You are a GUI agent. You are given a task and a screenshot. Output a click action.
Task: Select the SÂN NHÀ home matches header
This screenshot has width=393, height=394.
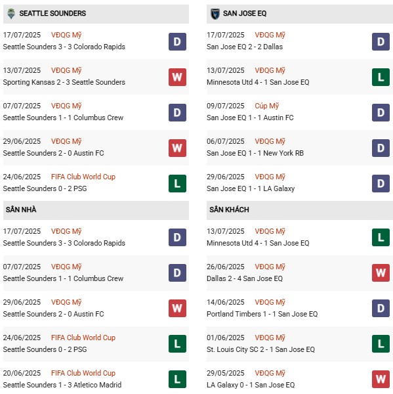[96, 210]
